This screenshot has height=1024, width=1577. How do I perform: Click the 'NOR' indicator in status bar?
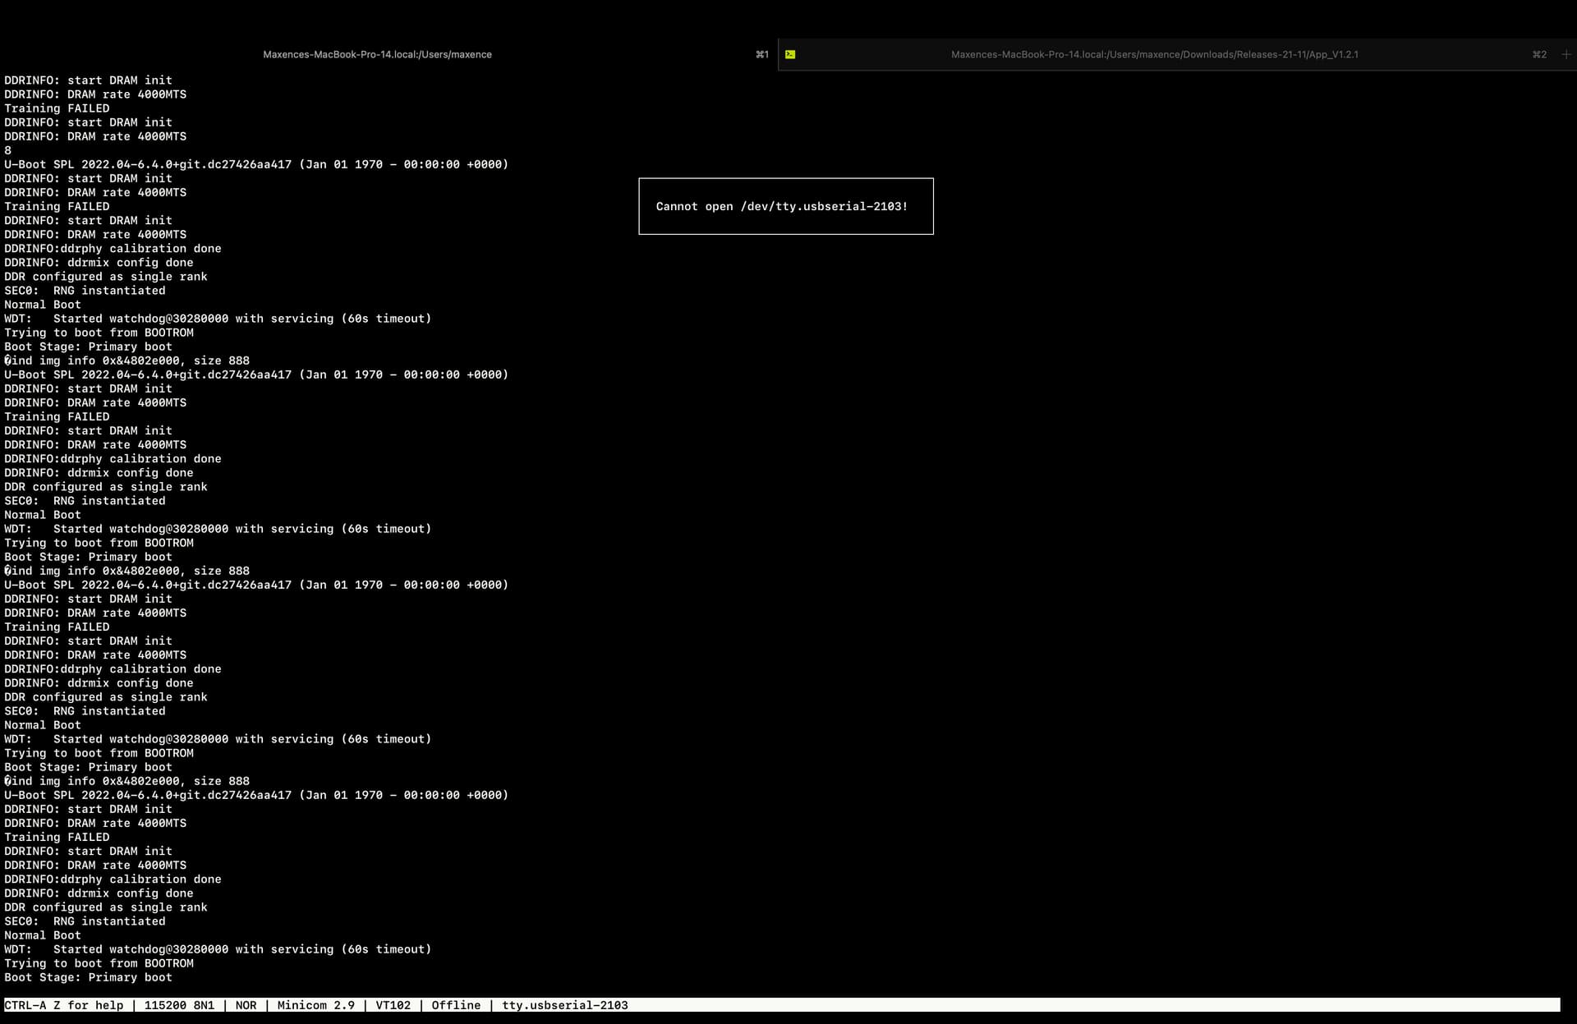246,1005
